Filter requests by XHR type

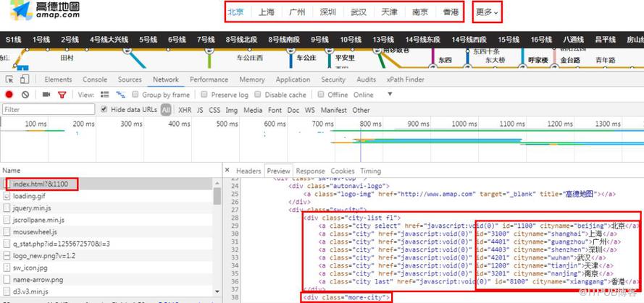pyautogui.click(x=185, y=110)
